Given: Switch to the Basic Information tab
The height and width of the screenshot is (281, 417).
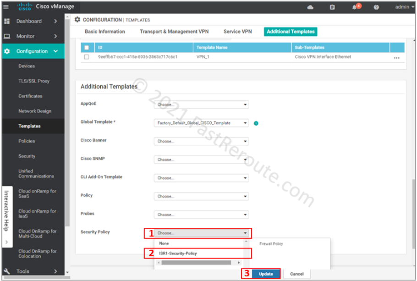Looking at the screenshot, I should [104, 32].
